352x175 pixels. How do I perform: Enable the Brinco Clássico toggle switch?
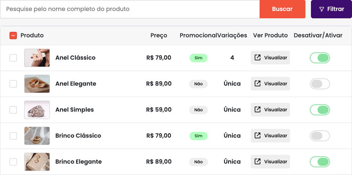click(x=320, y=136)
